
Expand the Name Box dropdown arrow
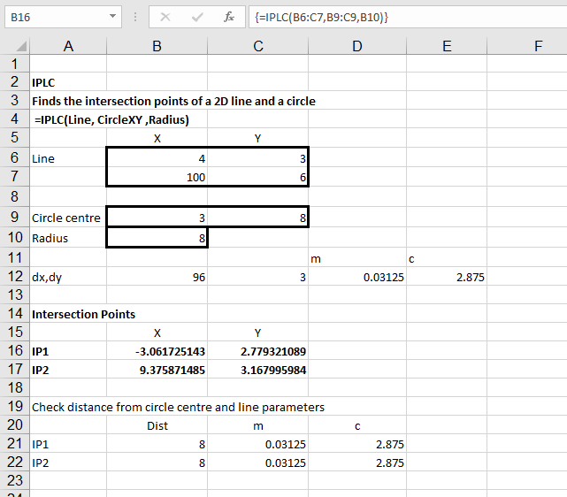coord(111,17)
